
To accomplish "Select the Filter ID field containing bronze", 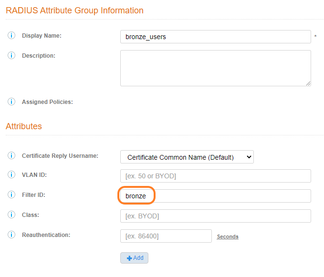I will click(215, 196).
